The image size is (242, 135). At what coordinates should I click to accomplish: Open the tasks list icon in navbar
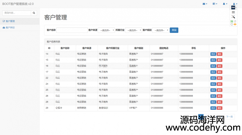pos(214,4)
